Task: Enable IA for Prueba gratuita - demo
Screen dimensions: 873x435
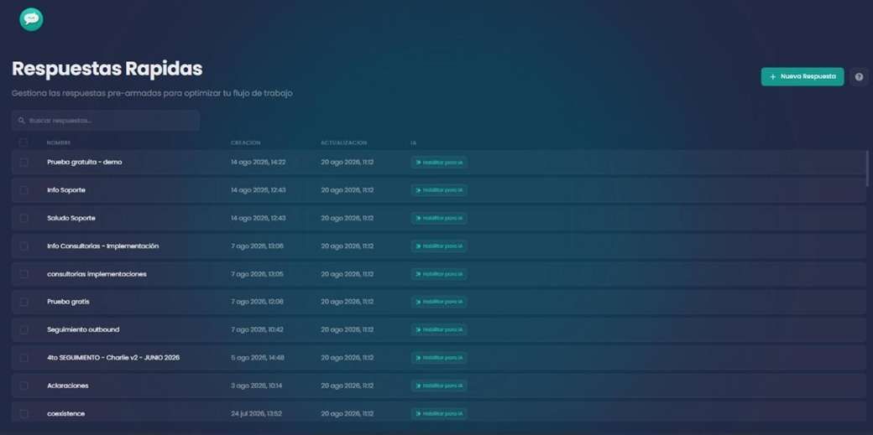Action: [439, 163]
